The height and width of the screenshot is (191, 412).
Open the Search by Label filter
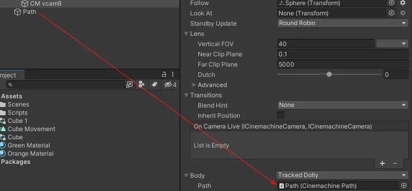click(154, 84)
